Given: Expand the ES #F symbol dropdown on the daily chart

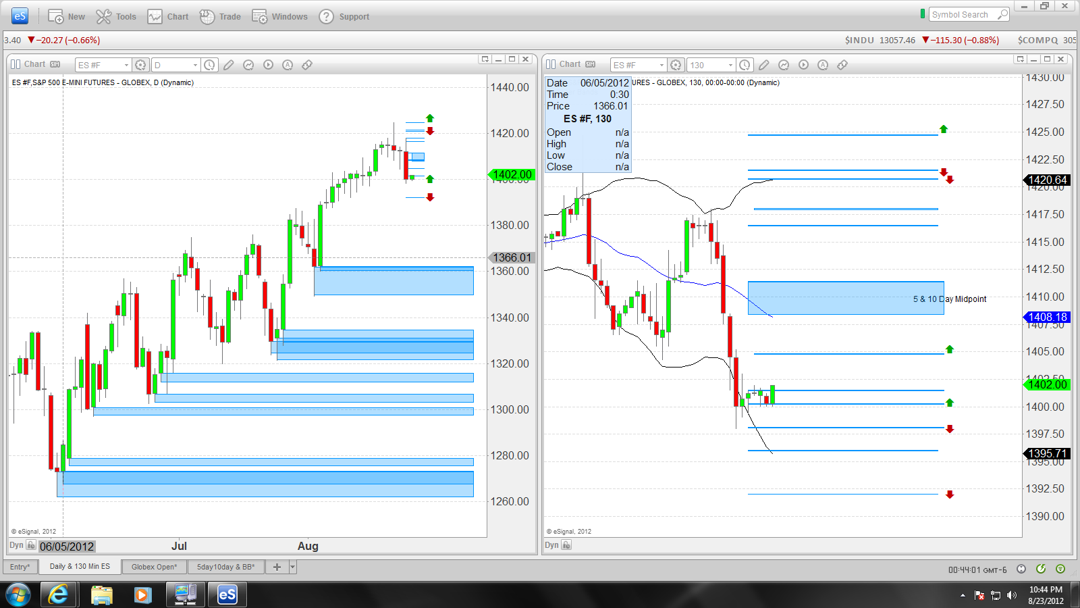Looking at the screenshot, I should (126, 65).
